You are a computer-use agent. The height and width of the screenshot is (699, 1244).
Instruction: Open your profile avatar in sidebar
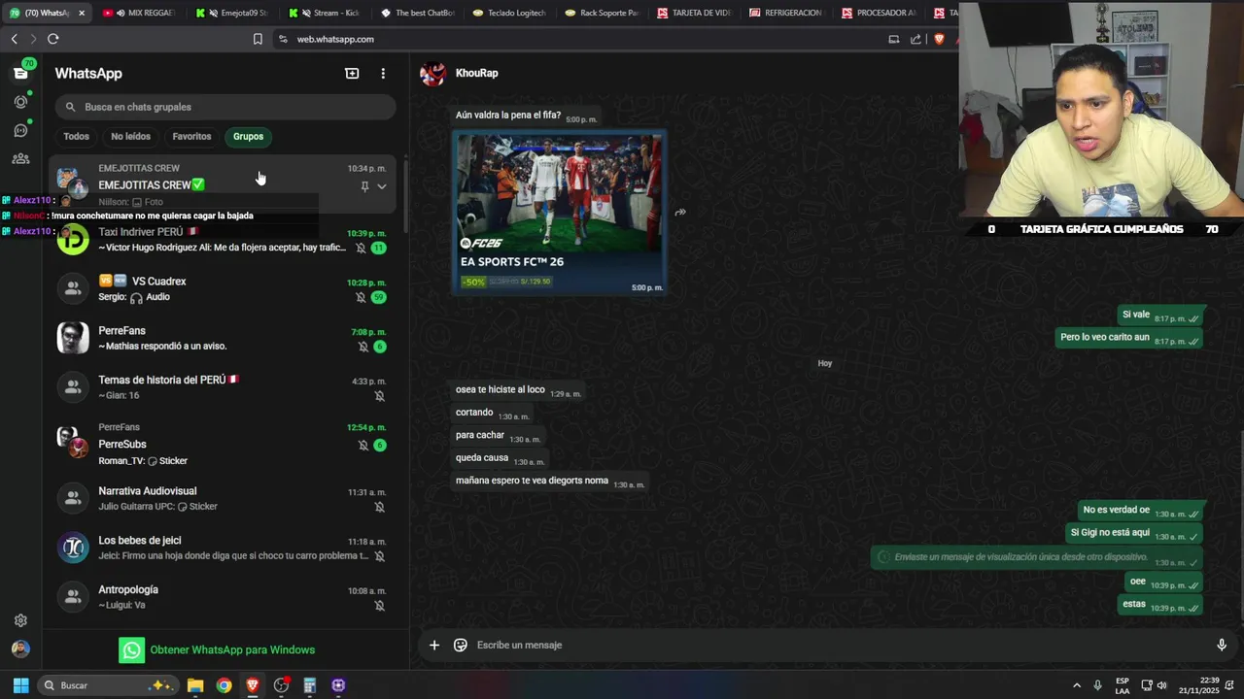pyautogui.click(x=20, y=649)
